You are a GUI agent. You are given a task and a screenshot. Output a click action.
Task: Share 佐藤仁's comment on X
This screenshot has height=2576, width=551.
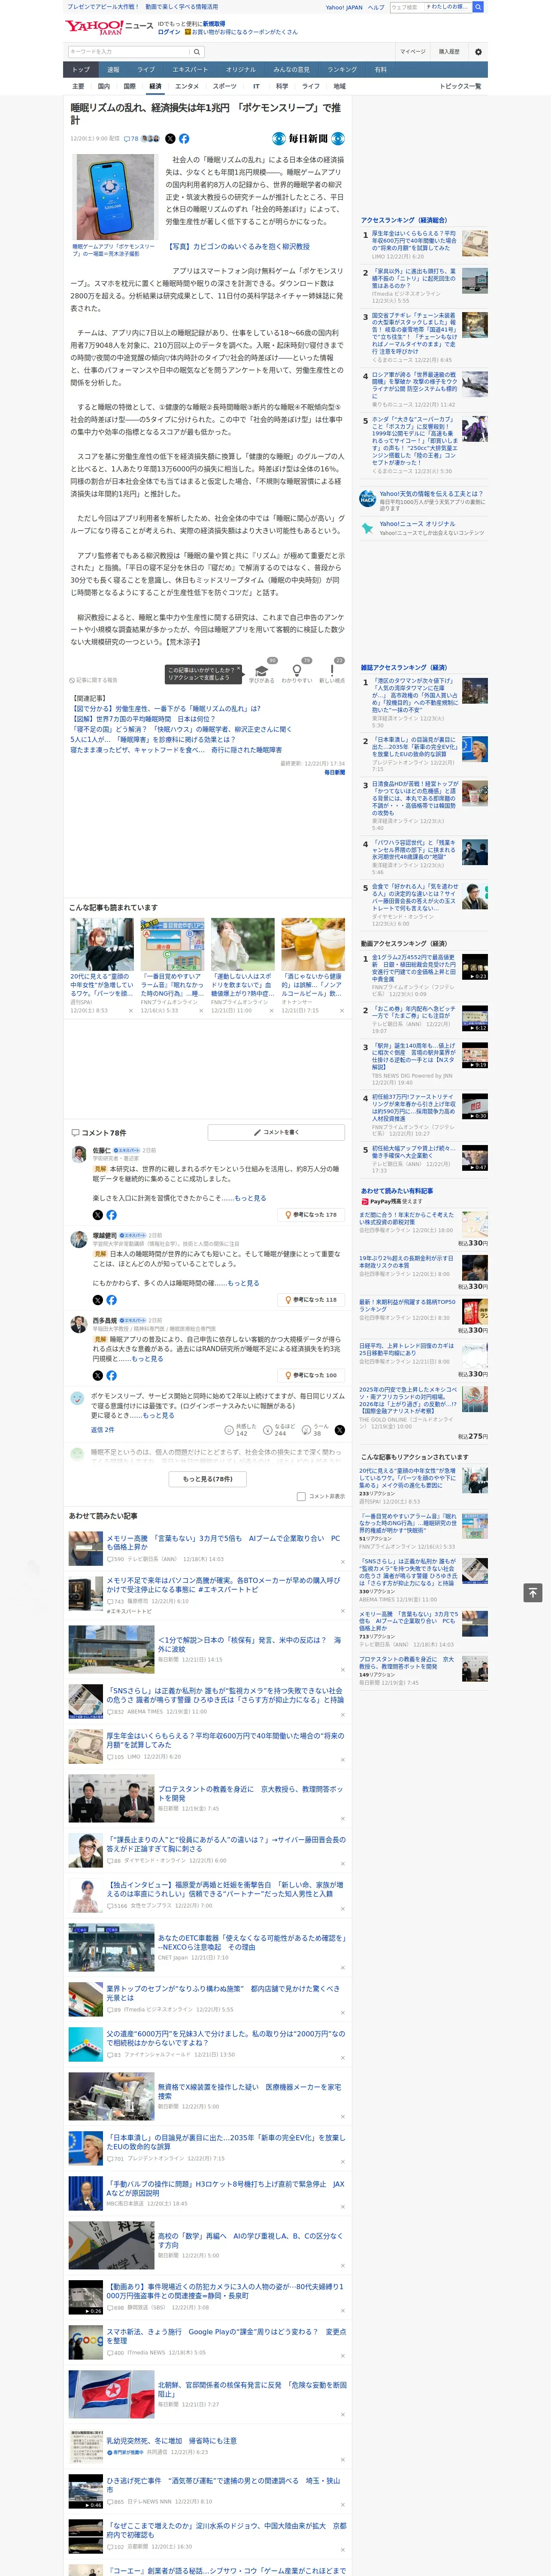click(x=97, y=1215)
